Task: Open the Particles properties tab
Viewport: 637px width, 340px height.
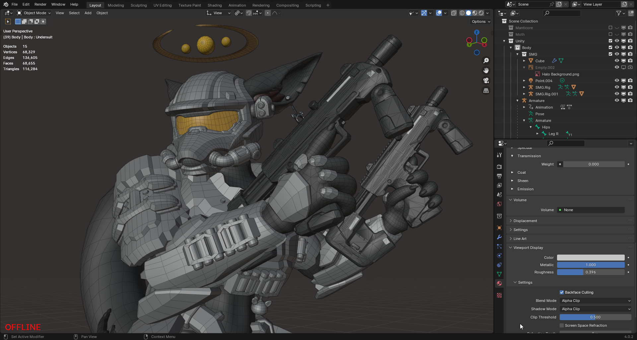Action: (x=499, y=246)
